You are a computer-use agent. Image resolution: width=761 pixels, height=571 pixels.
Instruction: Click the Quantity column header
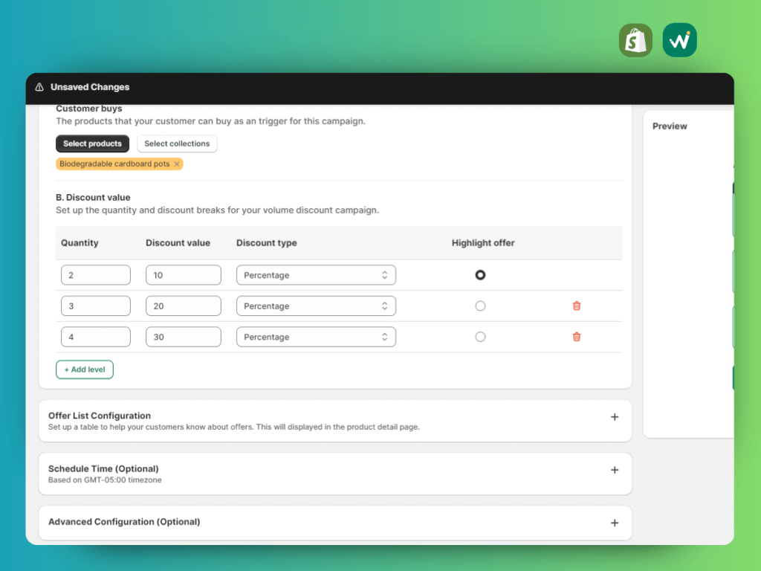(80, 243)
